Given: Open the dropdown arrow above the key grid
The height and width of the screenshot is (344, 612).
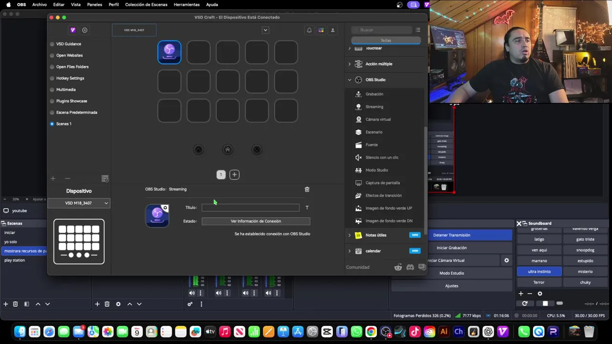Looking at the screenshot, I should pyautogui.click(x=265, y=30).
